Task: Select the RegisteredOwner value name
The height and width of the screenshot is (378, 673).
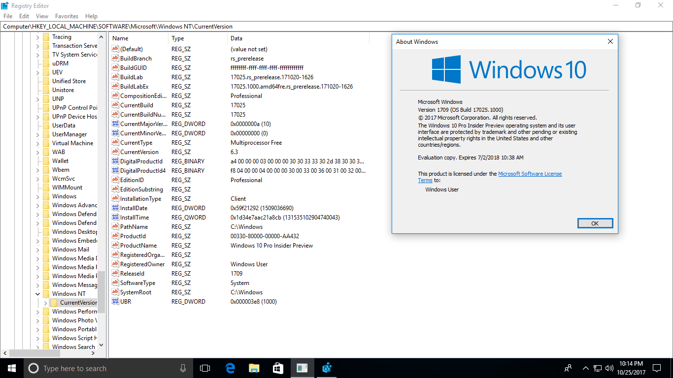Action: (142, 264)
